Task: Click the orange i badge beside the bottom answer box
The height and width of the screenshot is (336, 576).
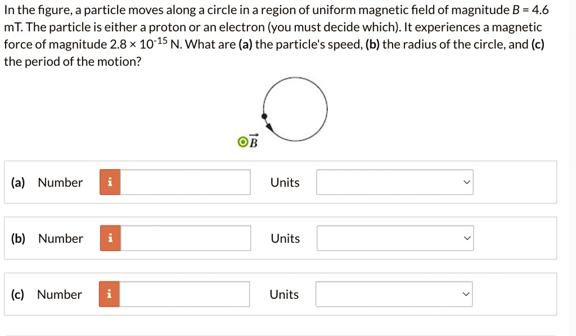Action: [110, 293]
